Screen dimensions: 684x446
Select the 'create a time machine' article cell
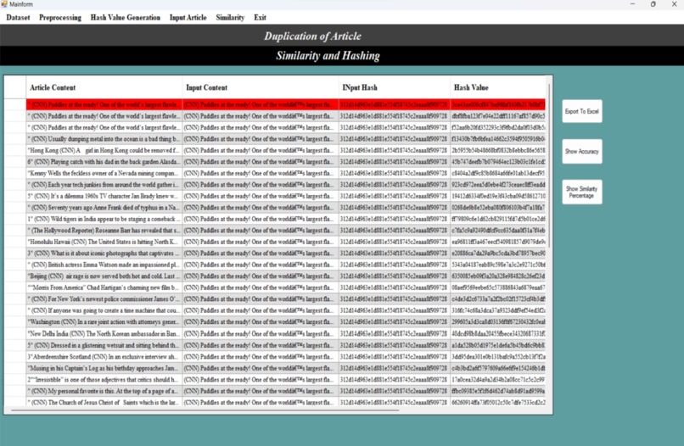[x=104, y=311]
